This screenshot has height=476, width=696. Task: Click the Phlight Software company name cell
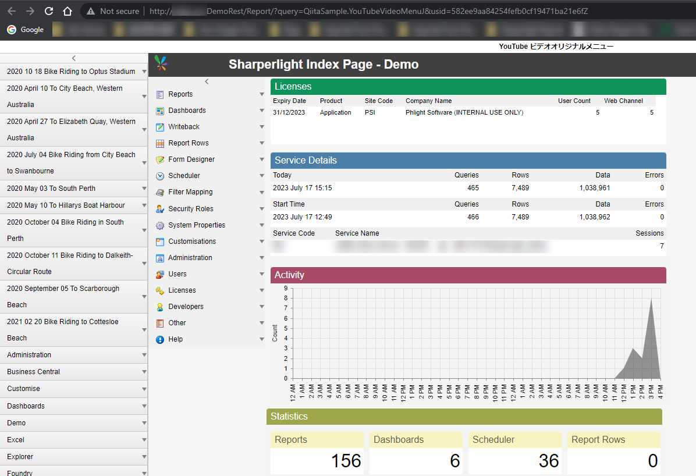[x=464, y=113]
